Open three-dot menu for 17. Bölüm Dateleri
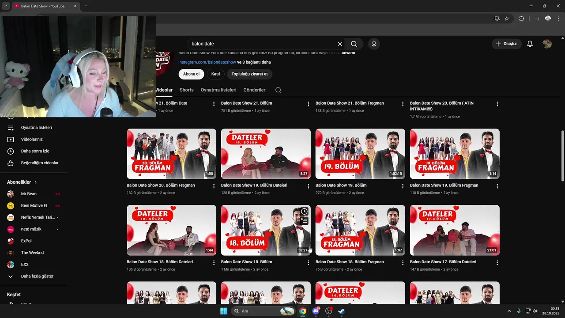The image size is (565, 318). click(x=497, y=262)
